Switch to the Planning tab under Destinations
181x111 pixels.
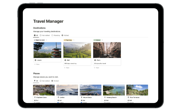coord(56,36)
